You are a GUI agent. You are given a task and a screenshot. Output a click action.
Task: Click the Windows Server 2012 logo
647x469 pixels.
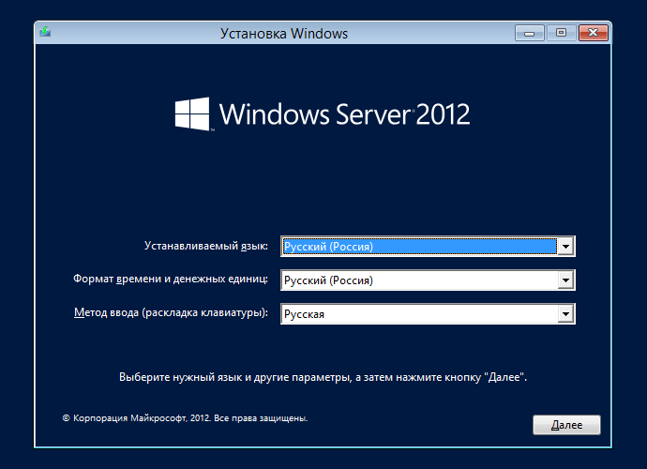click(x=323, y=113)
